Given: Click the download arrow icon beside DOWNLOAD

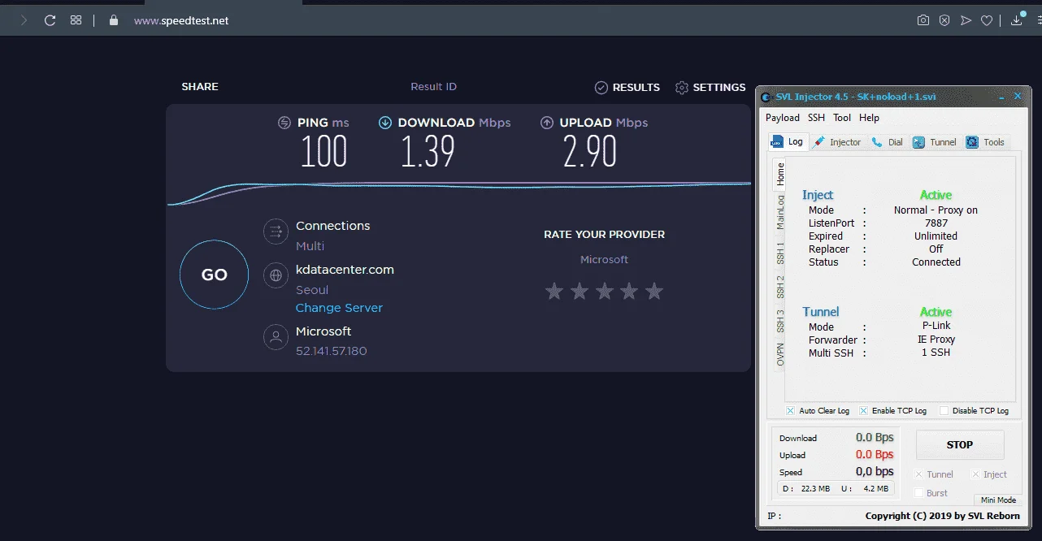Looking at the screenshot, I should tap(385, 123).
